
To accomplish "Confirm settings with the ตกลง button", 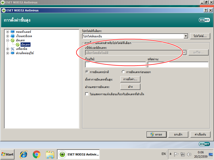I will [156, 134].
